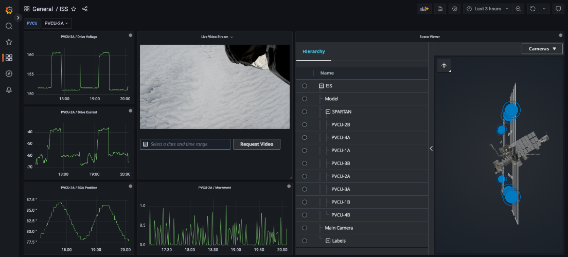Viewport: 568px width, 257px height.
Task: Click the Scene Viewer panel status dot
Action: [561, 35]
